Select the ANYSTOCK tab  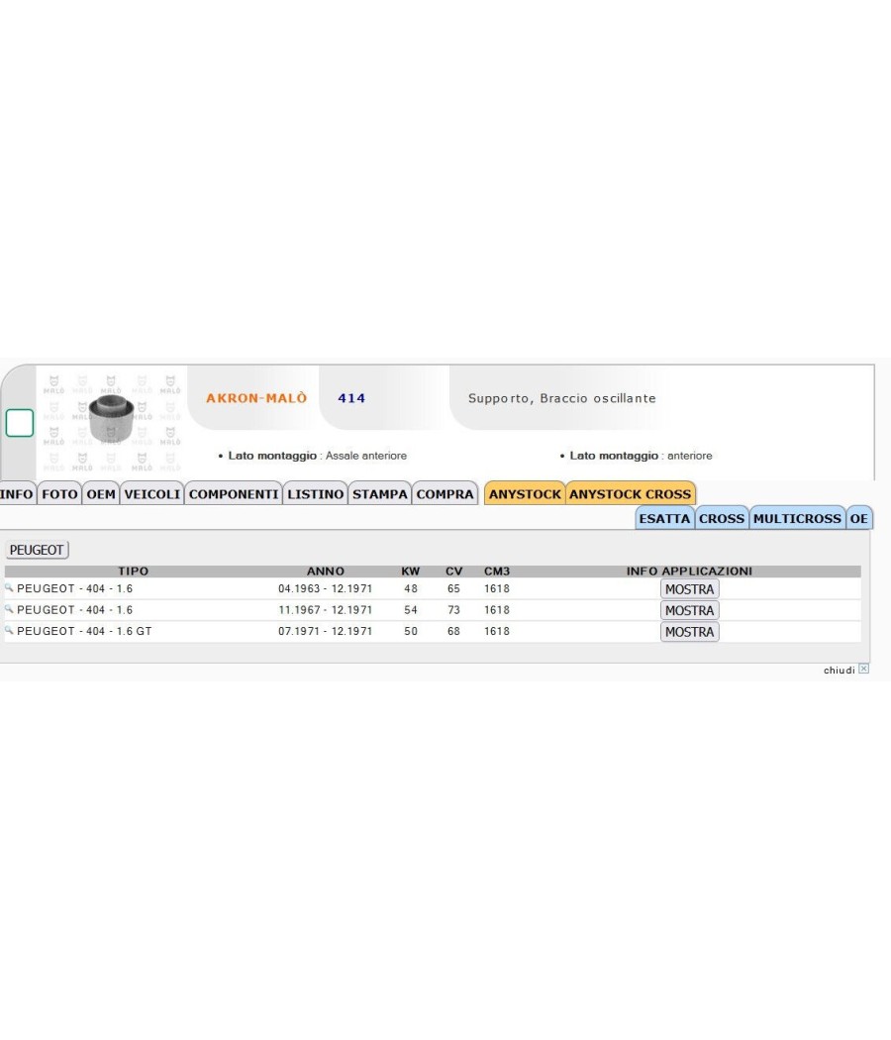pyautogui.click(x=525, y=494)
